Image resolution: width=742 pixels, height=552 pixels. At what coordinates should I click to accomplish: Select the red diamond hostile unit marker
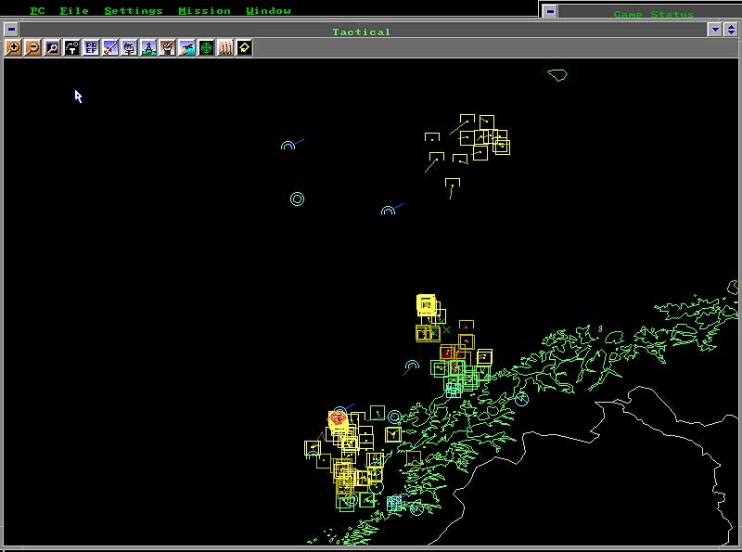338,418
